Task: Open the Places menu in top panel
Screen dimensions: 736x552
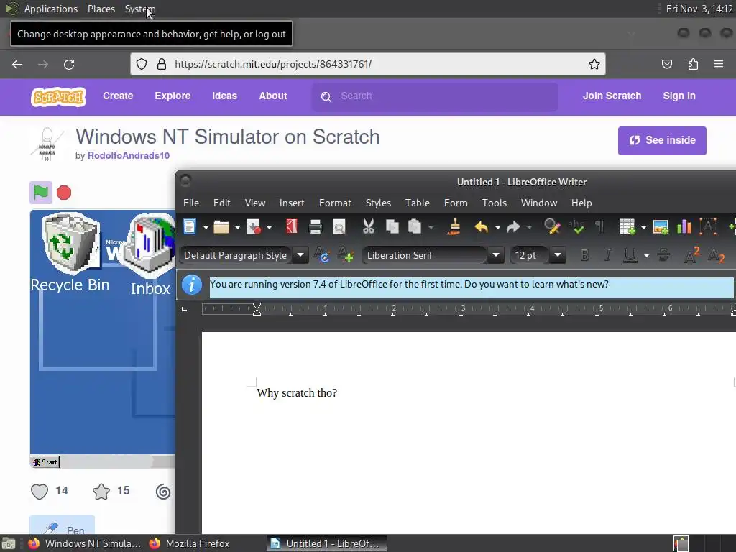Action: click(x=101, y=9)
